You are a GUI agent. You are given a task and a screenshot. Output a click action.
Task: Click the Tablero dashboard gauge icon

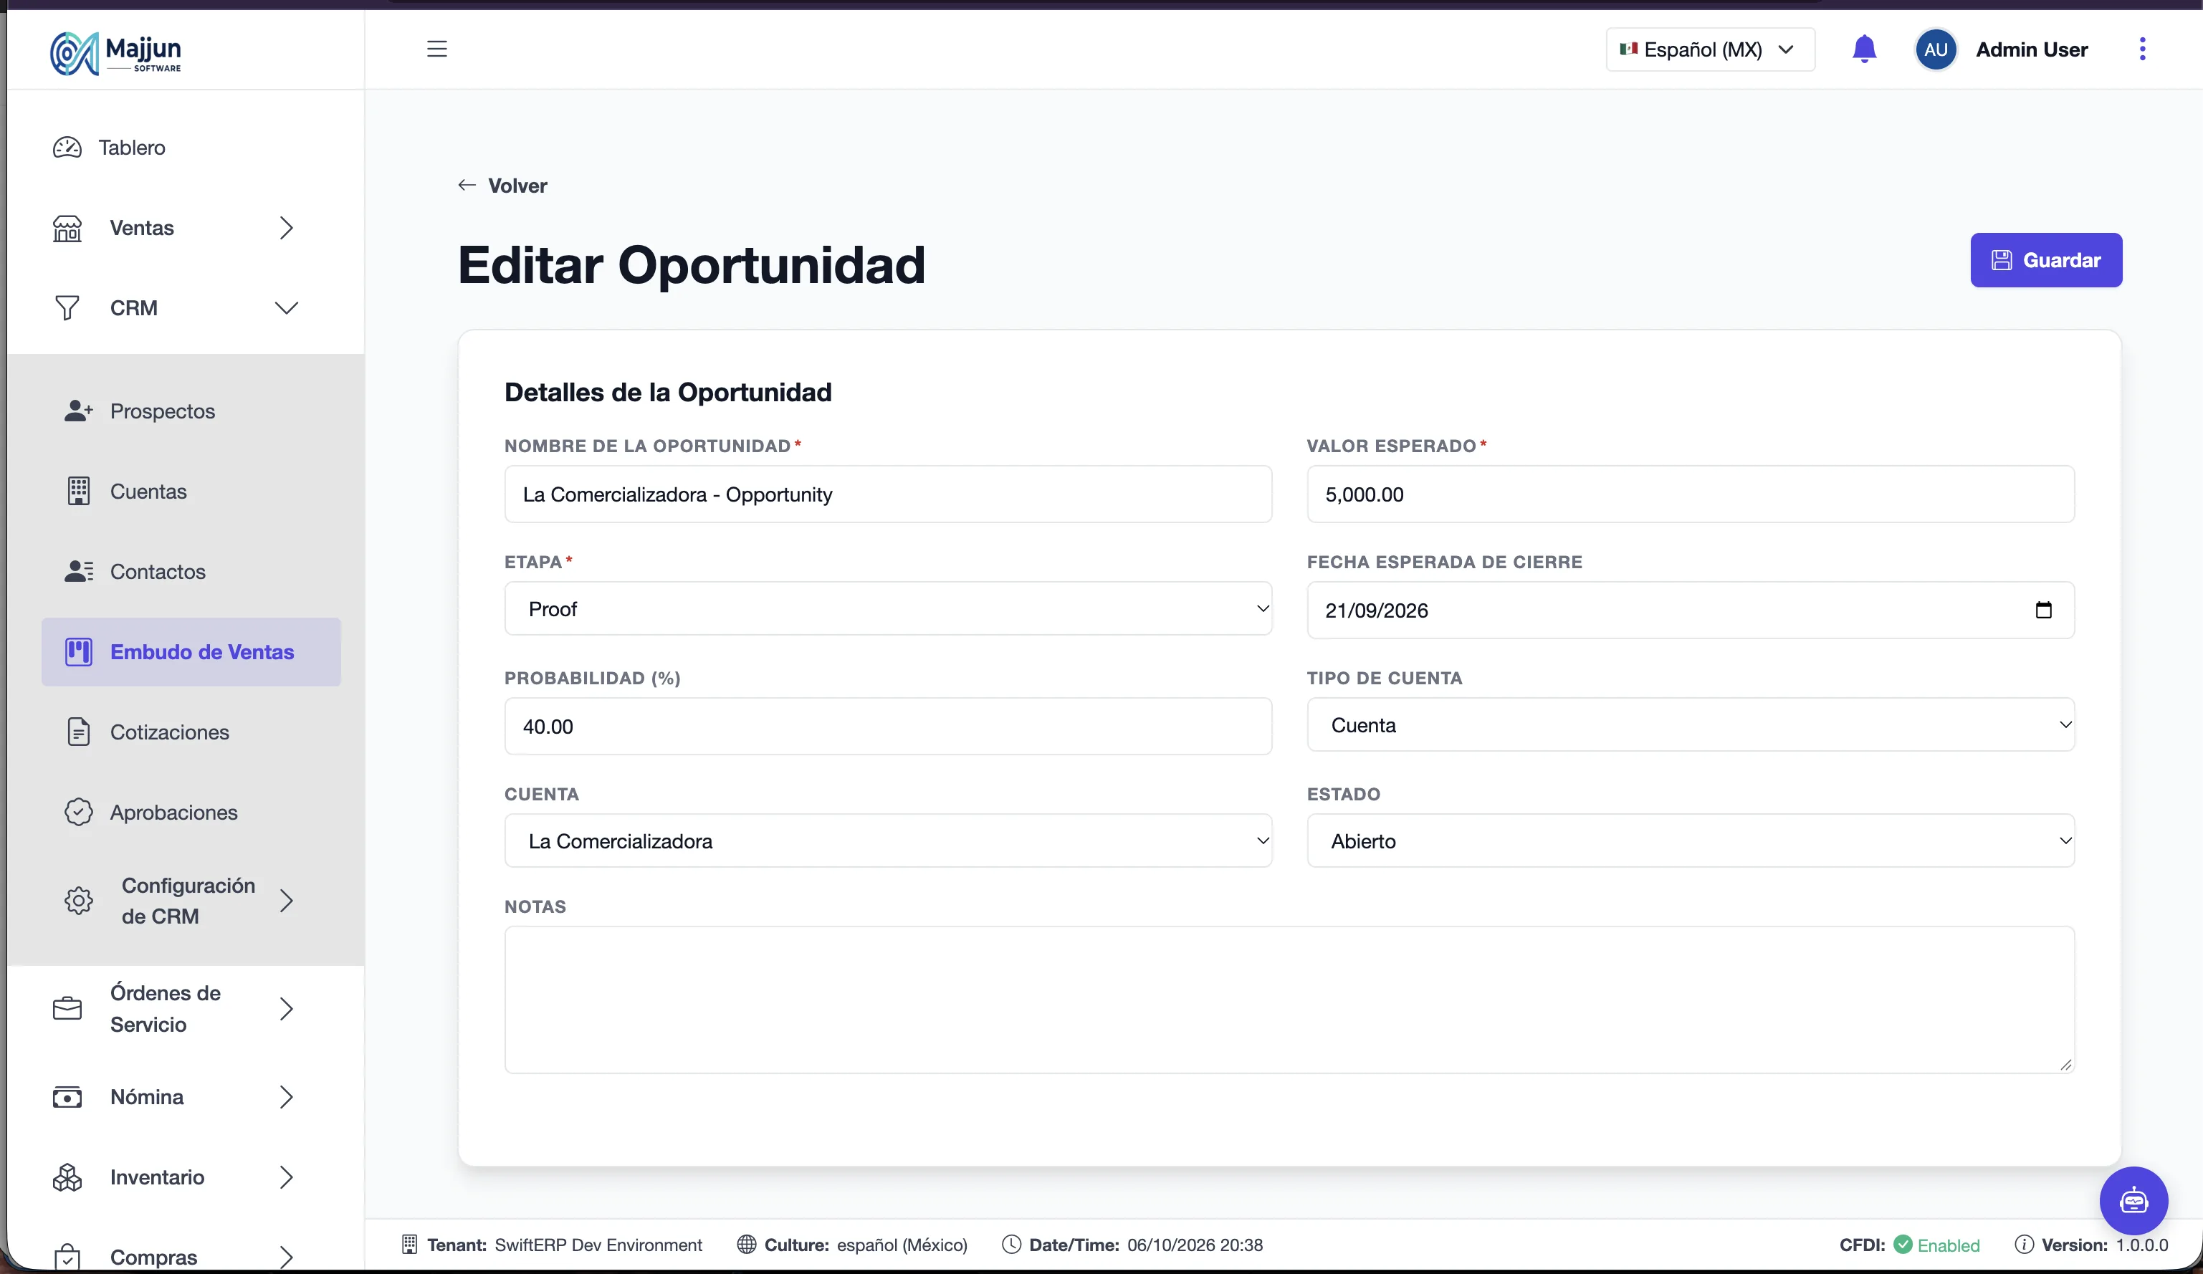point(67,148)
